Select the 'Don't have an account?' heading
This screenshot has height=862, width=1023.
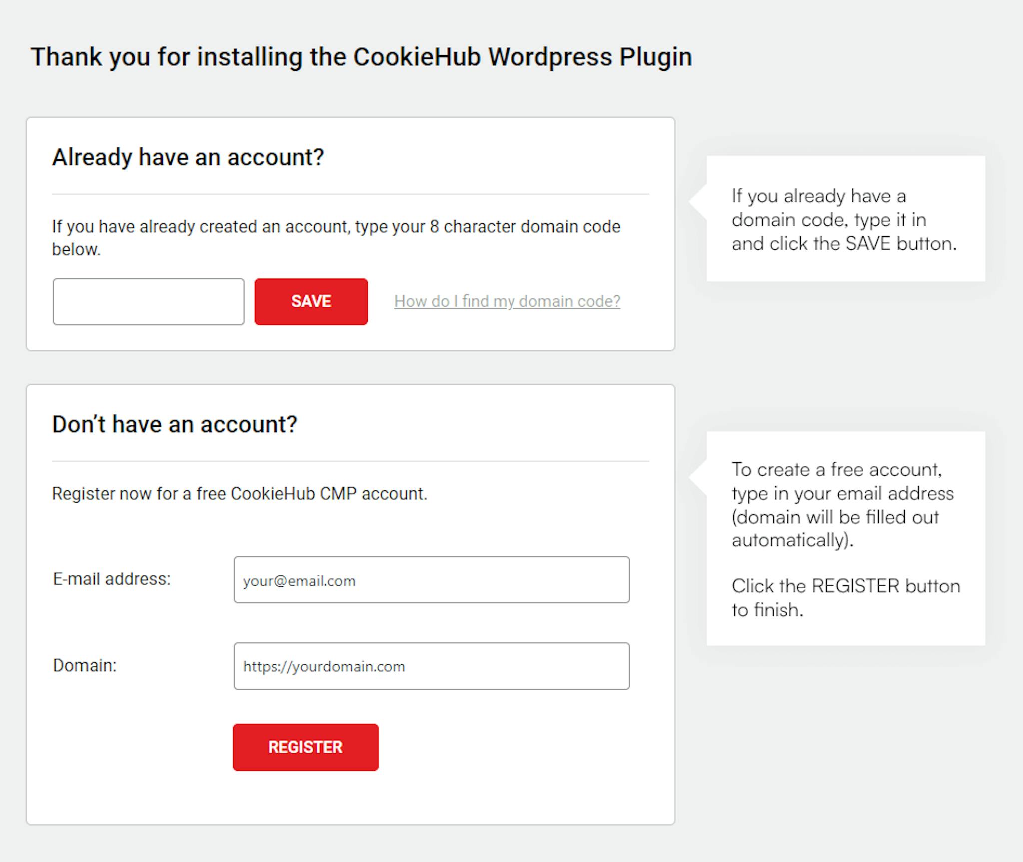click(175, 424)
